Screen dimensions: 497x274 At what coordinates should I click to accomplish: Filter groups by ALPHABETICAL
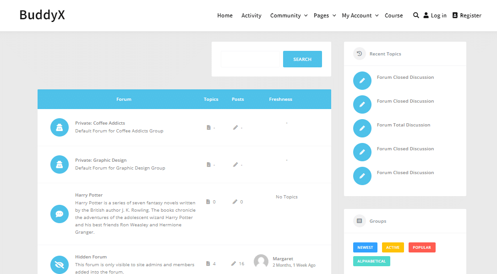(371, 261)
